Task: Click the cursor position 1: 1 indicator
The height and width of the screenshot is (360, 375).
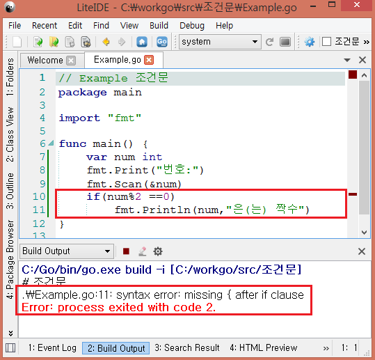Action: pos(349,347)
